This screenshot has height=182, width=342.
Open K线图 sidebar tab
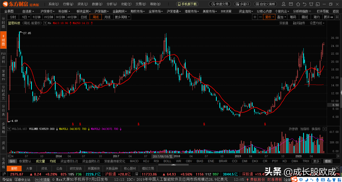click(x=3, y=40)
